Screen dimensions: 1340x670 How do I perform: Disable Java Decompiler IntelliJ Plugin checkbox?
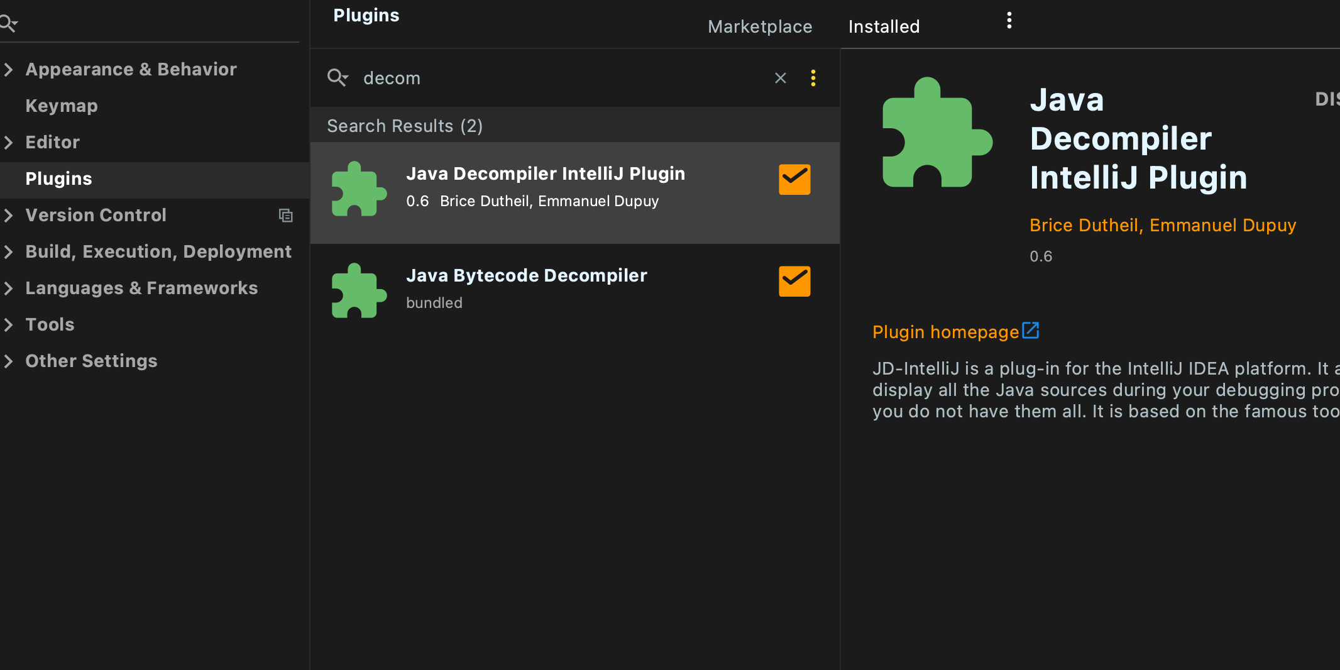point(794,179)
